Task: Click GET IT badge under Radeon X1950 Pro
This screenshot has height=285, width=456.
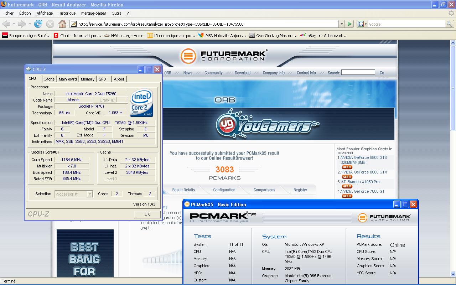Action: point(347,186)
